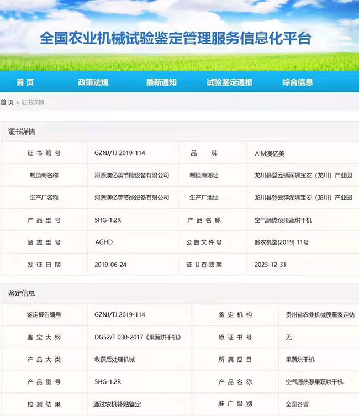Select 产品型号 value 5HG-1.2R in 鉴定信息
Image resolution: width=359 pixels, height=419 pixels.
[108, 381]
